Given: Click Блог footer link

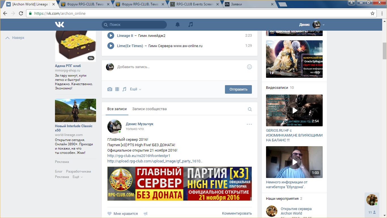Looking at the screenshot, I should pyautogui.click(x=59, y=171).
